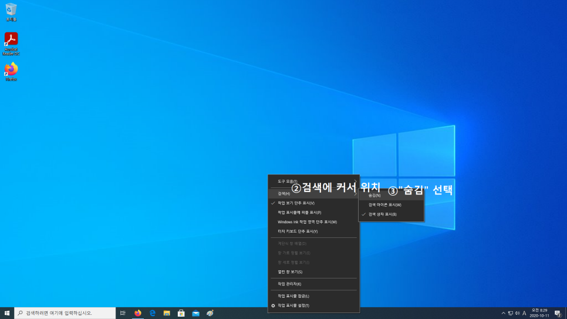Toggle 작업 표시줄 잠금(L)
Screen dimensions: 567x319
click(x=313, y=296)
